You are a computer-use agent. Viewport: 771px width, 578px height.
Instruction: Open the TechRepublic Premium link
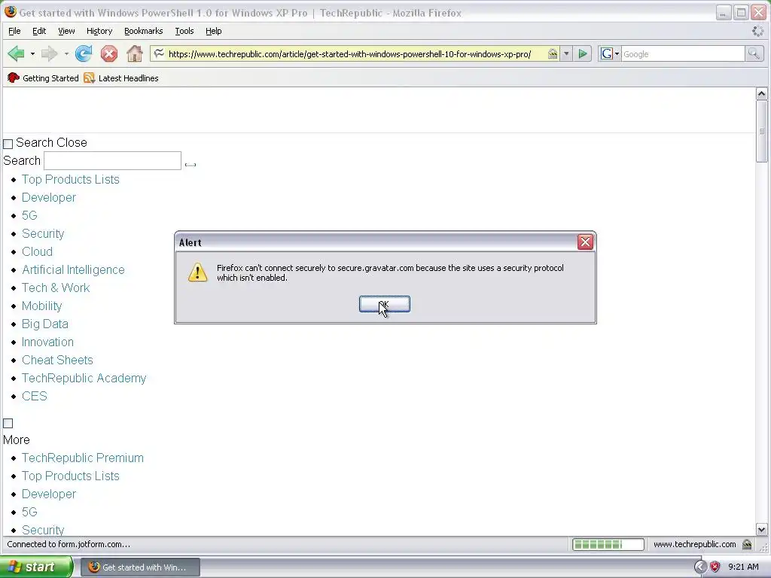(x=83, y=458)
